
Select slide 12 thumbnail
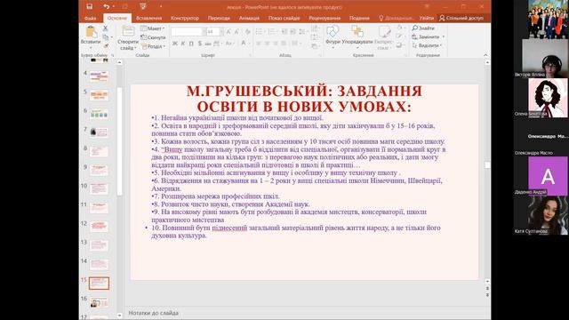pos(100,227)
